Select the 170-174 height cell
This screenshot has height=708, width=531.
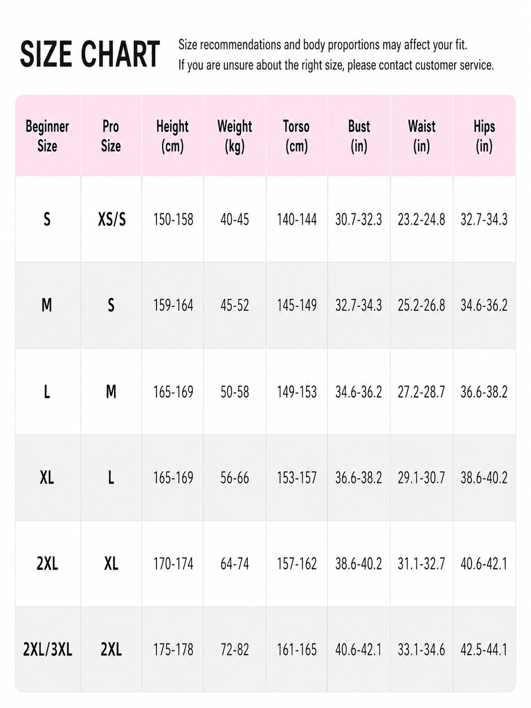pyautogui.click(x=173, y=564)
